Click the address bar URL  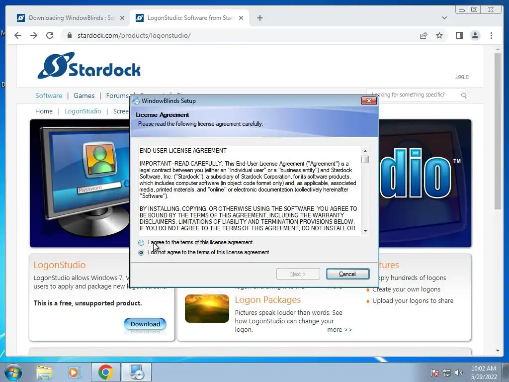pyautogui.click(x=134, y=35)
